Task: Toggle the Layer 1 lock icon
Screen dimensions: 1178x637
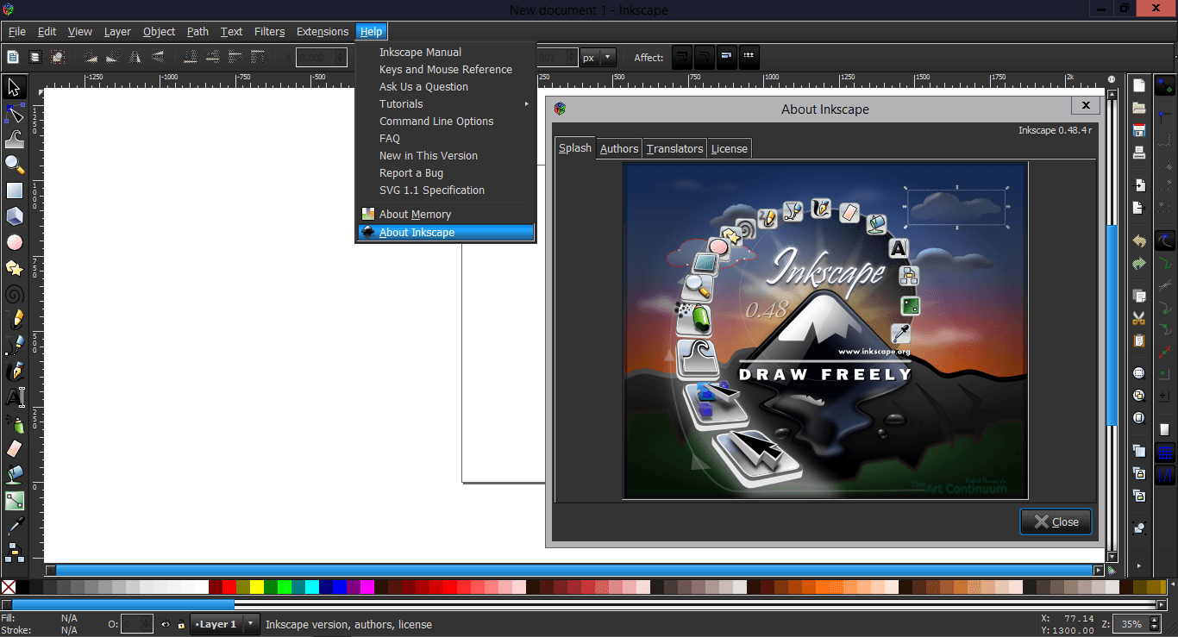Action: pyautogui.click(x=181, y=625)
